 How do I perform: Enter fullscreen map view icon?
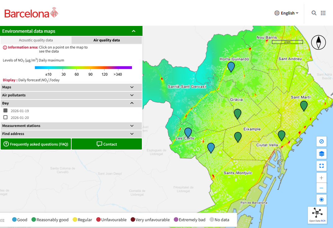coord(321,166)
